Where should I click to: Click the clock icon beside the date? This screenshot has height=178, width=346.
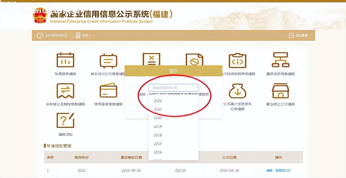tap(39, 35)
